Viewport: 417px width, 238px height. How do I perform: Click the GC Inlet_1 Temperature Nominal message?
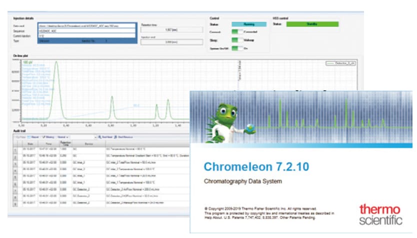pyautogui.click(x=130, y=182)
